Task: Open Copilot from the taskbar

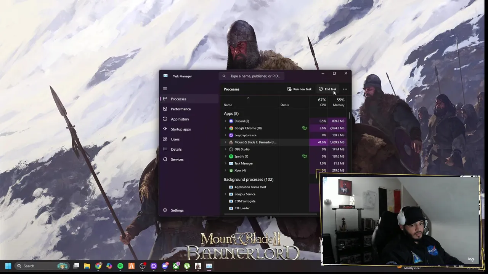Action: [x=109, y=266]
